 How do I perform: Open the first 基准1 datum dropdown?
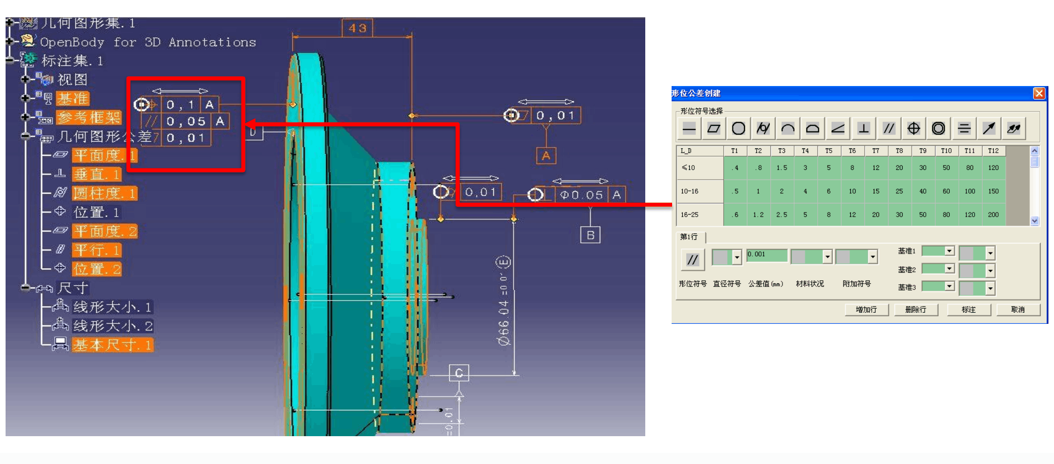(950, 251)
